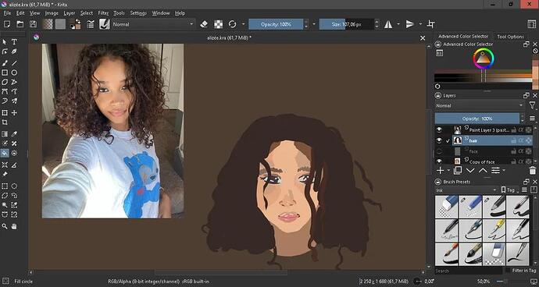
Task: Select the Elliptical Selection tool
Action: [14, 186]
